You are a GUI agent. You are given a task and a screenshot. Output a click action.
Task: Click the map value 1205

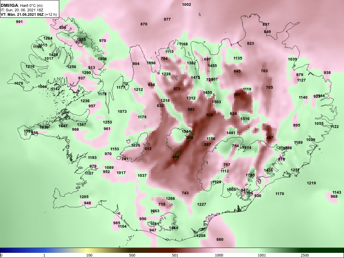pos(84,197)
